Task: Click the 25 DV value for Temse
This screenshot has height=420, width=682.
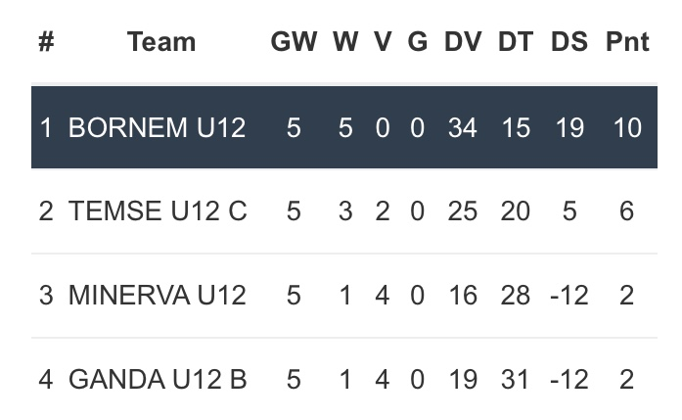Action: click(463, 211)
